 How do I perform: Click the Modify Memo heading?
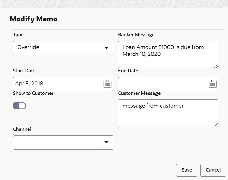33,19
